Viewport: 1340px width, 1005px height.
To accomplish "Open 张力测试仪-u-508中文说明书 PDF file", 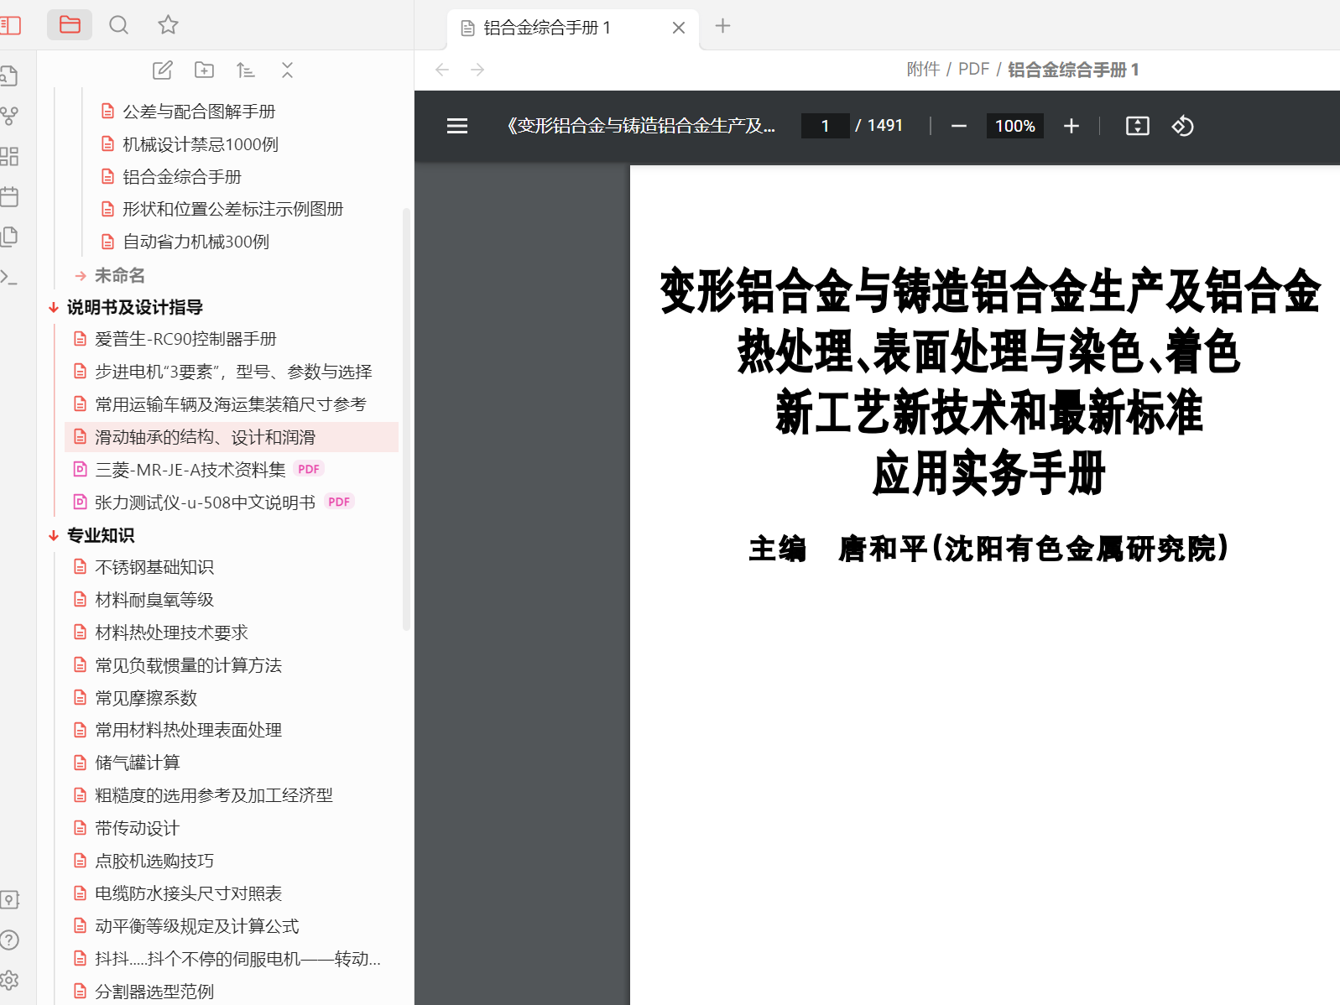I will click(205, 502).
